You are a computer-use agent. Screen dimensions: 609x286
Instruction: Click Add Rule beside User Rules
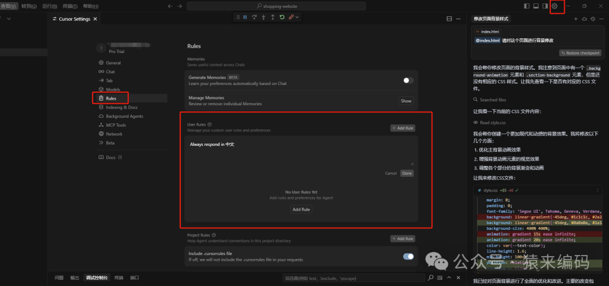(x=403, y=128)
